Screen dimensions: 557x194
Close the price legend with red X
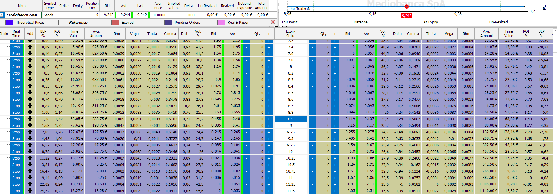pyautogui.click(x=273, y=22)
